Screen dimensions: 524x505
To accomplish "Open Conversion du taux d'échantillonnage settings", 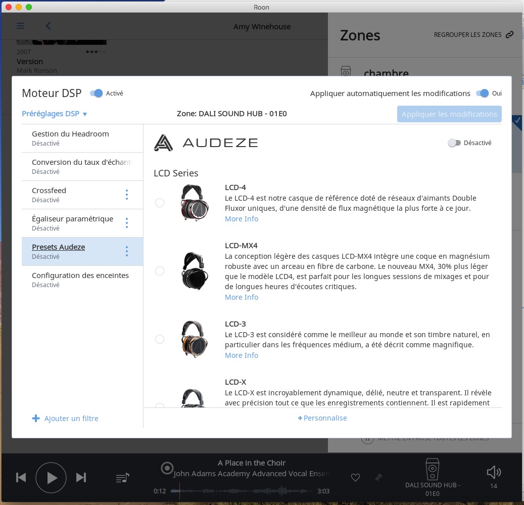I will (x=82, y=166).
